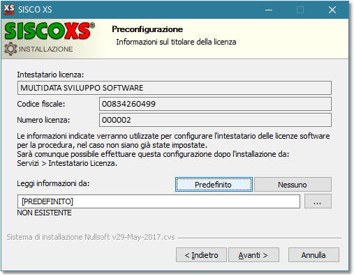Click the Predefinito button
Image resolution: width=354 pixels, height=276 pixels.
214,185
